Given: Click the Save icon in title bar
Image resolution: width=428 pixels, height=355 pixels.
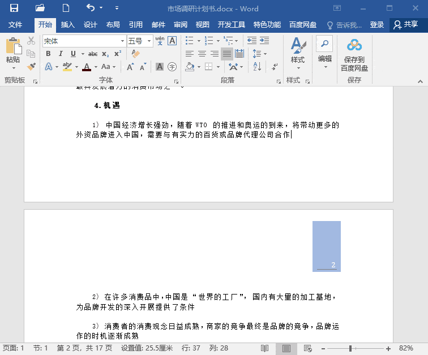Looking at the screenshot, I should [14, 8].
